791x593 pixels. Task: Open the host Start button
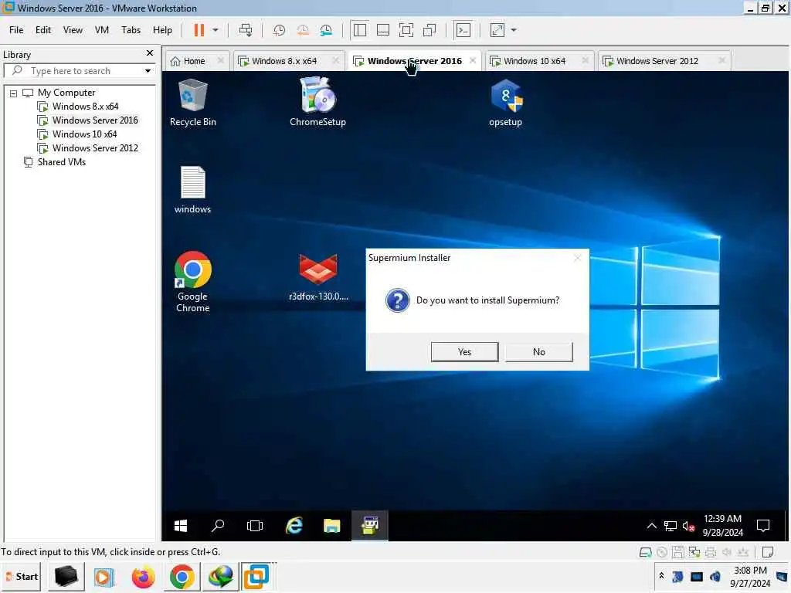[x=21, y=576]
